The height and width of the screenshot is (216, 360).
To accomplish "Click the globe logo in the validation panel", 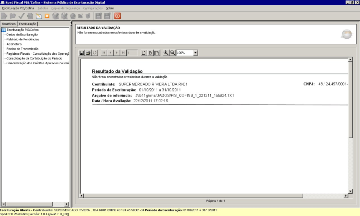I will (x=347, y=34).
